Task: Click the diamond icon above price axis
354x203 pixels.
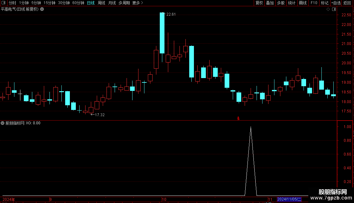Action: point(328,9)
